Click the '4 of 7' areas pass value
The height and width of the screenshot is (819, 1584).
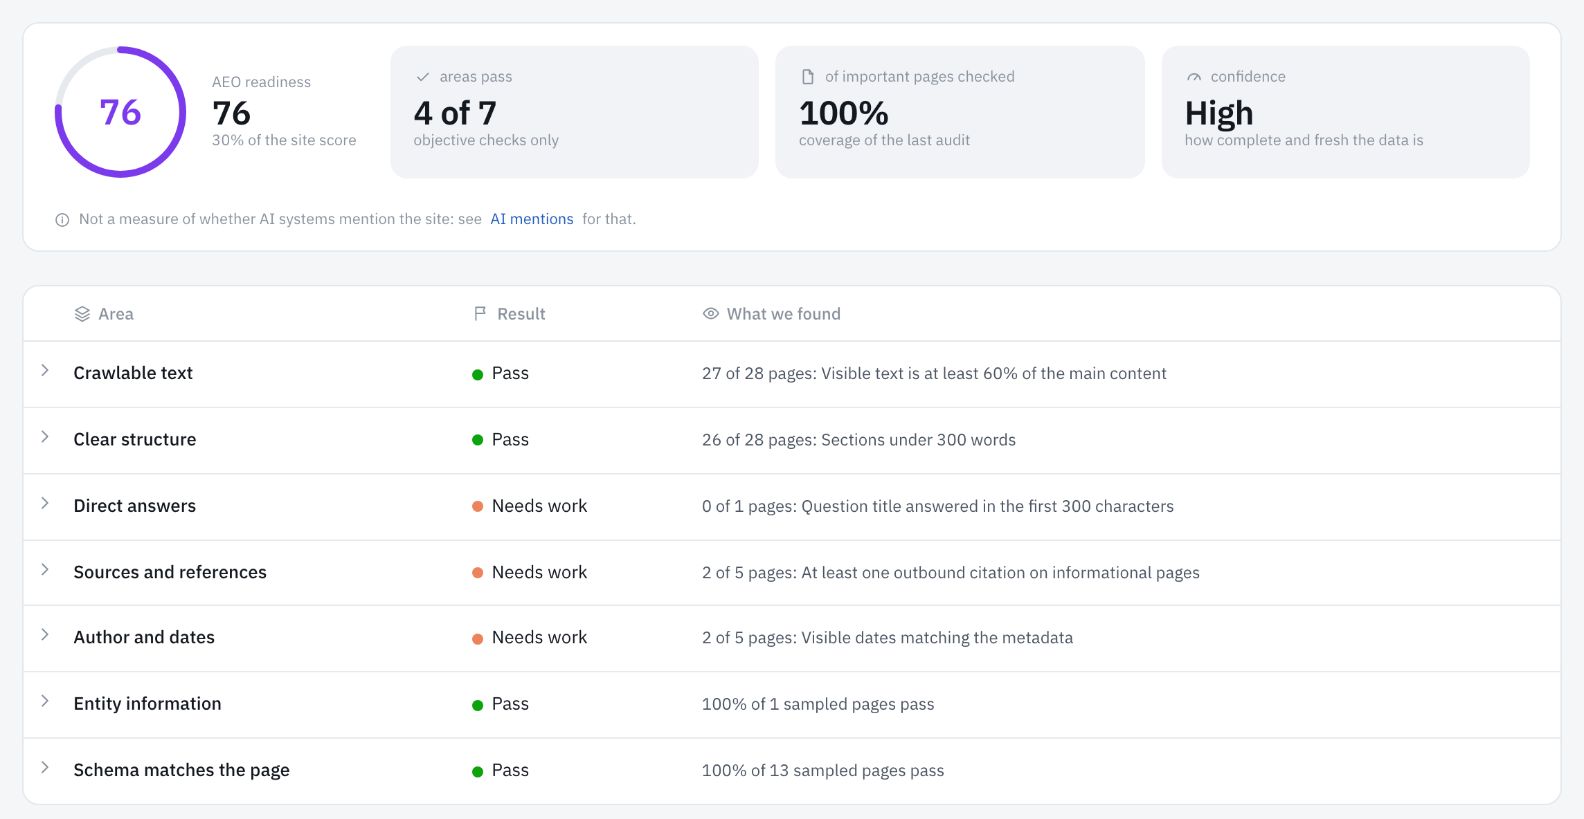point(455,113)
